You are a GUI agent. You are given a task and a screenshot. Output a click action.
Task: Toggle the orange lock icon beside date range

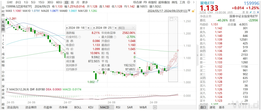click(x=193, y=11)
